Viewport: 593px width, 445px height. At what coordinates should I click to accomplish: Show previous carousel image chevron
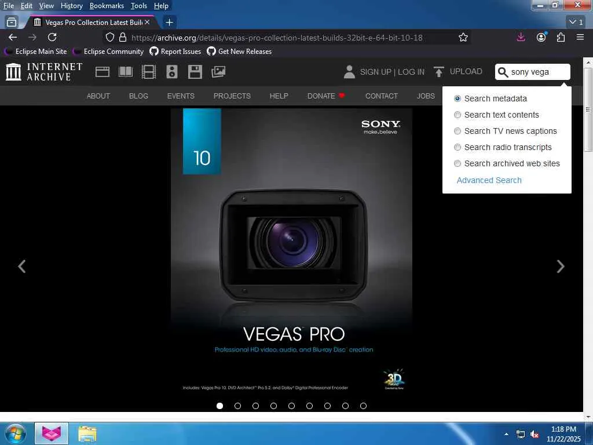pos(21,267)
